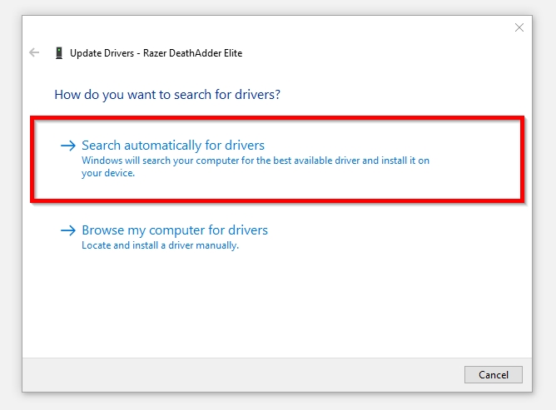The height and width of the screenshot is (410, 556).
Task: Click arrow icon beside Browse my computer
Action: pos(68,230)
